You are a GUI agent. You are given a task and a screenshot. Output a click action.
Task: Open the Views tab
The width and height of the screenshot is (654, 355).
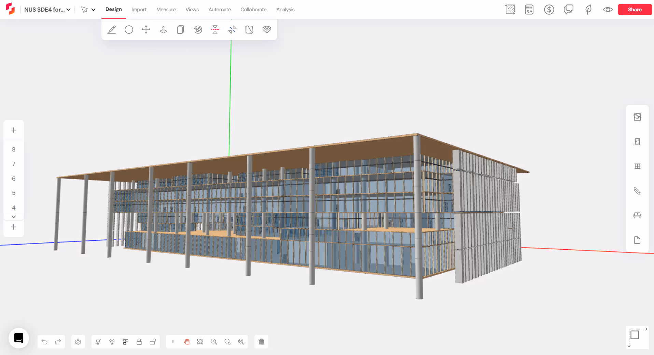[x=192, y=10]
